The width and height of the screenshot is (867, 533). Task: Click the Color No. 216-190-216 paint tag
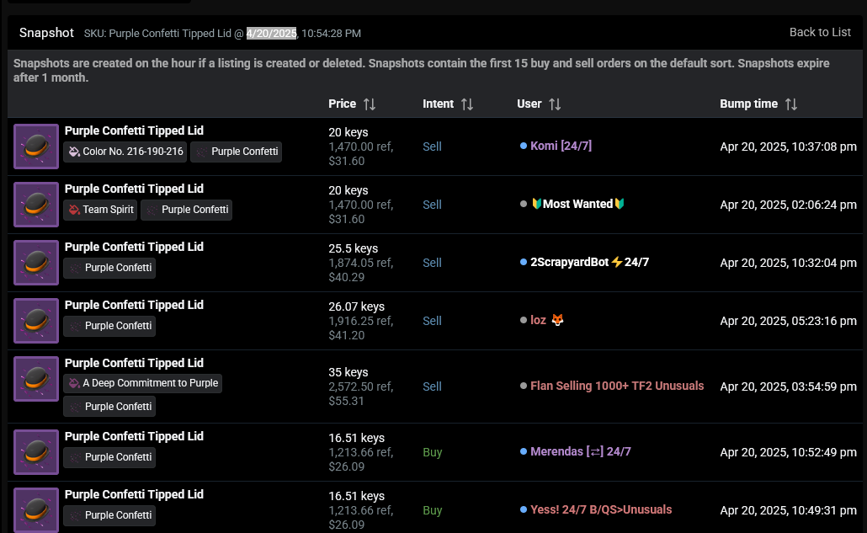tap(125, 152)
